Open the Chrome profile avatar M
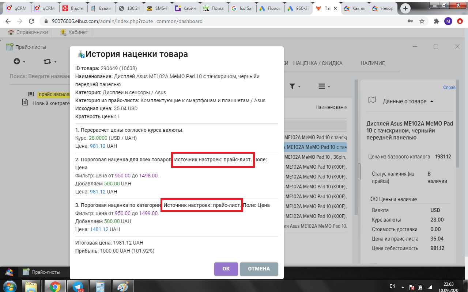Viewport: 468px width, 292px height. (448, 21)
